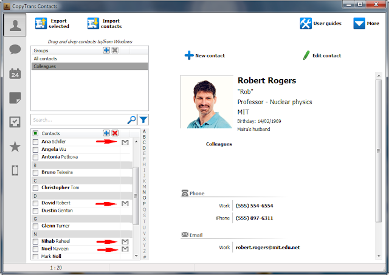Open User guides

click(320, 23)
